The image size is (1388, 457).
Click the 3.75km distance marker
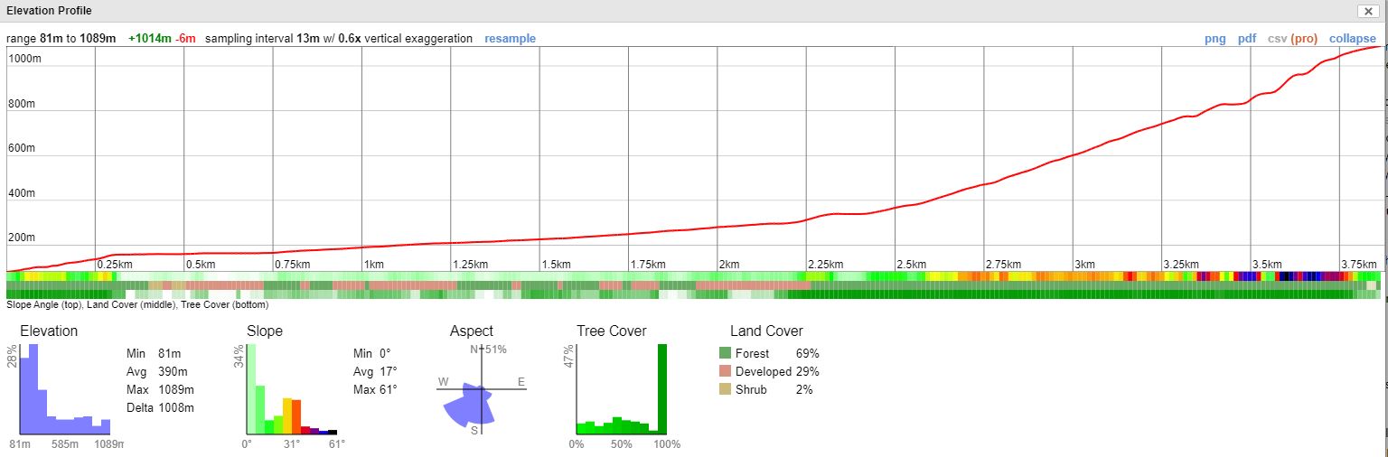tap(1359, 265)
